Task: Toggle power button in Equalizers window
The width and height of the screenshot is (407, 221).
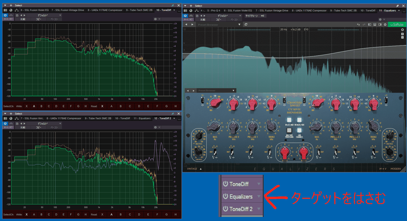Action: tap(185, 16)
